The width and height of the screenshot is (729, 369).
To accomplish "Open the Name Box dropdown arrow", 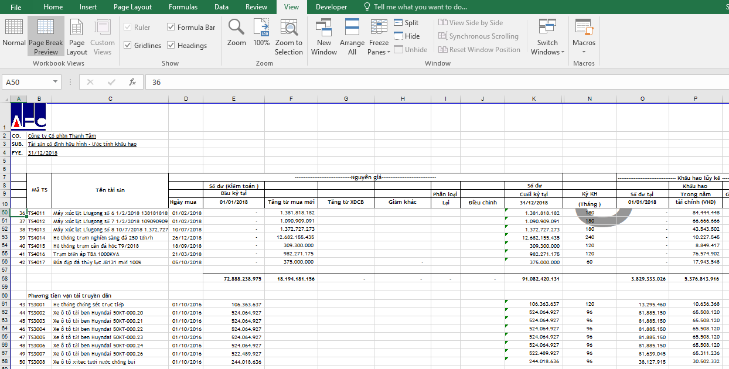I will point(56,83).
